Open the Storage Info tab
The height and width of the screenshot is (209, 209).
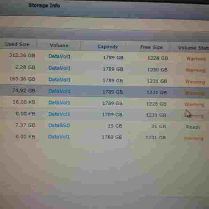(44, 6)
